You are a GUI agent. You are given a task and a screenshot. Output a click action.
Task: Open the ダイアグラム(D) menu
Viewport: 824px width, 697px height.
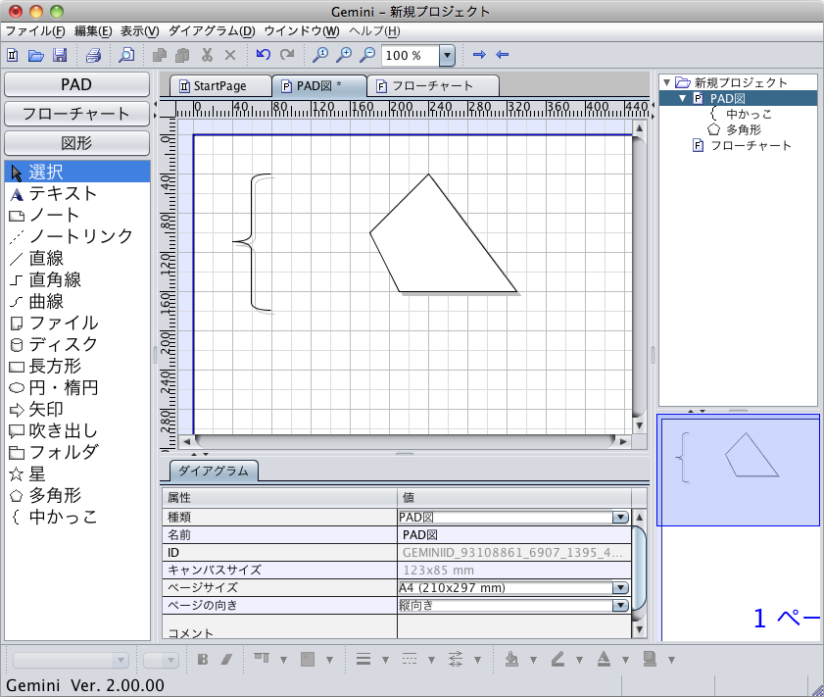[212, 31]
